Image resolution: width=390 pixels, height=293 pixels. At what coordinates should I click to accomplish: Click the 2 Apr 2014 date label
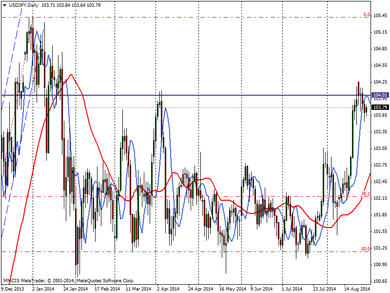point(168,289)
